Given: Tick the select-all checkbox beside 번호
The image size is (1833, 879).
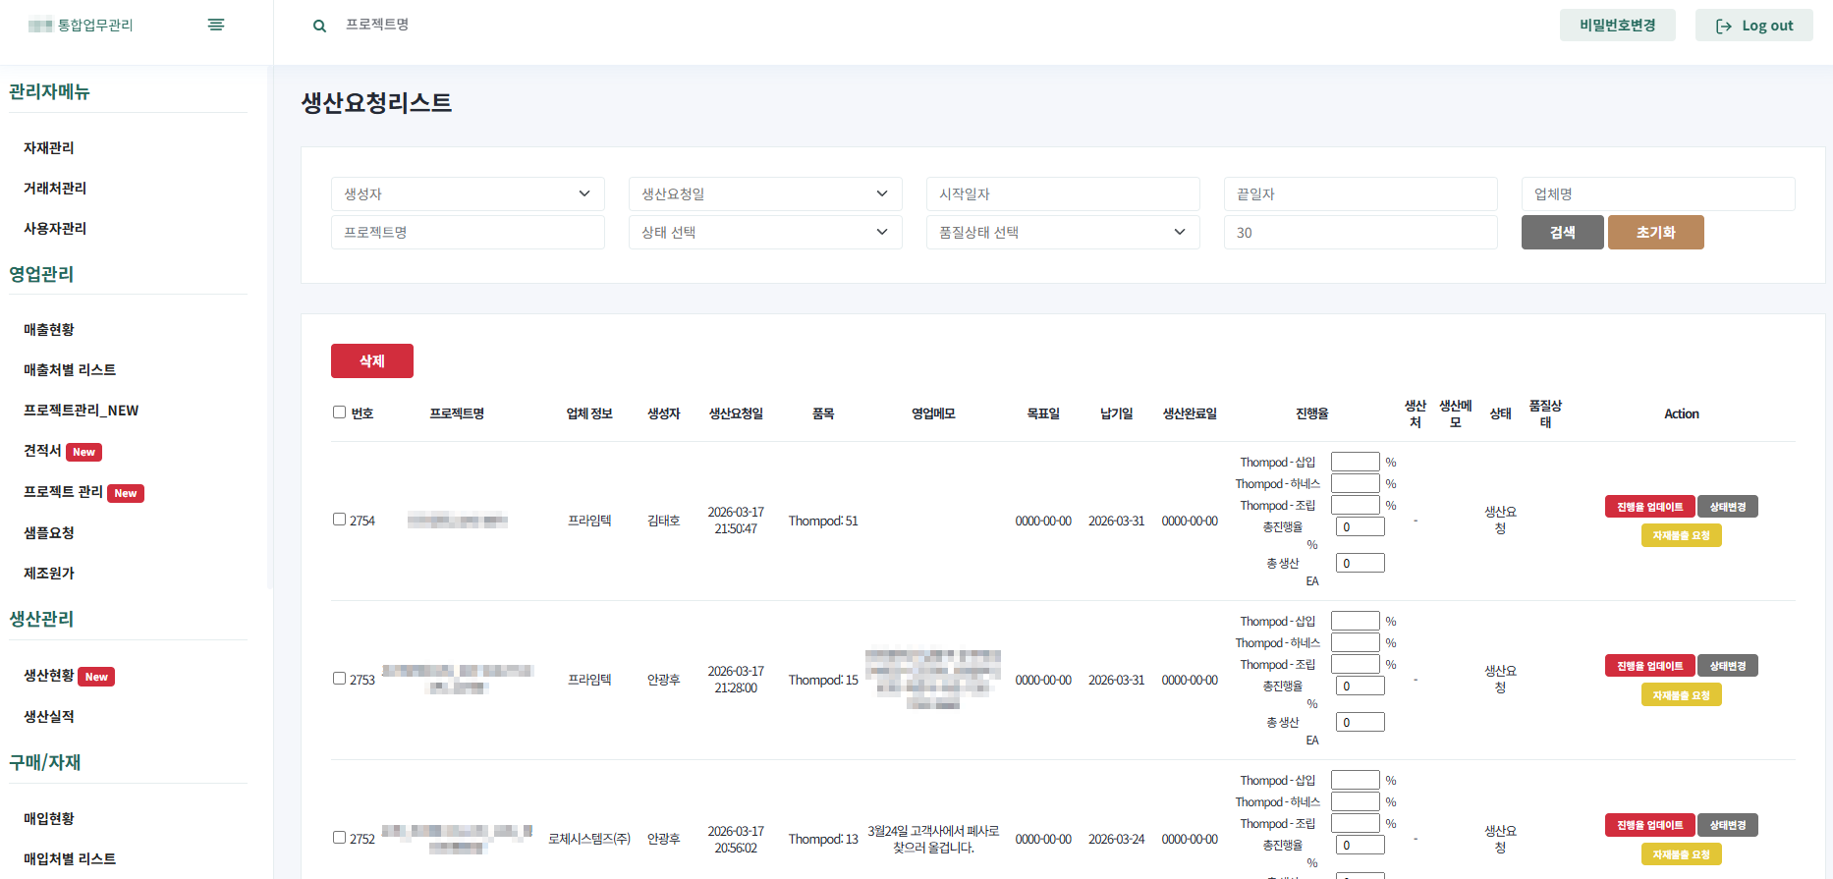Looking at the screenshot, I should coord(339,412).
